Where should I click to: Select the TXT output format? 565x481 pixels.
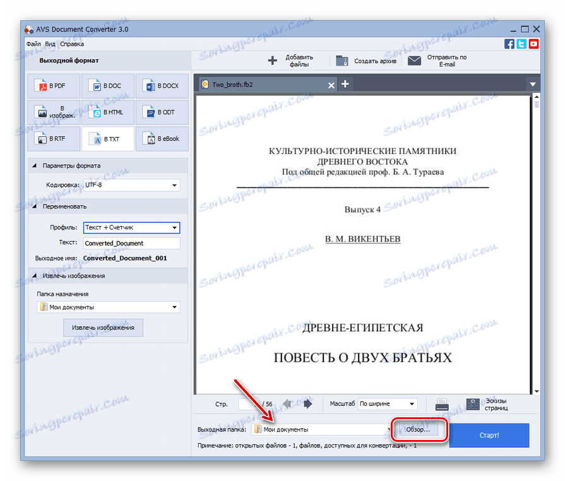tap(108, 139)
